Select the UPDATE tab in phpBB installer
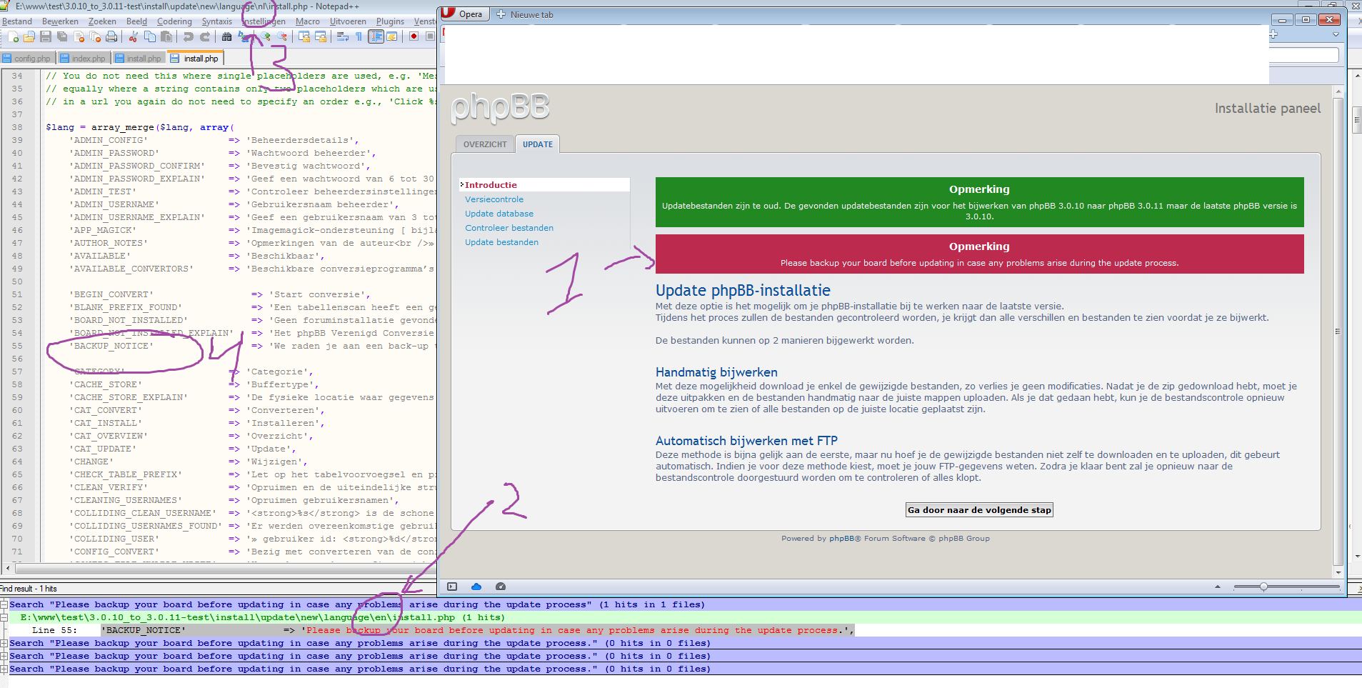1362x688 pixels. [538, 144]
